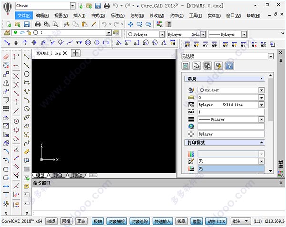The height and width of the screenshot is (227, 286).
Task: Select the Line draw tool
Action: (x=27, y=57)
